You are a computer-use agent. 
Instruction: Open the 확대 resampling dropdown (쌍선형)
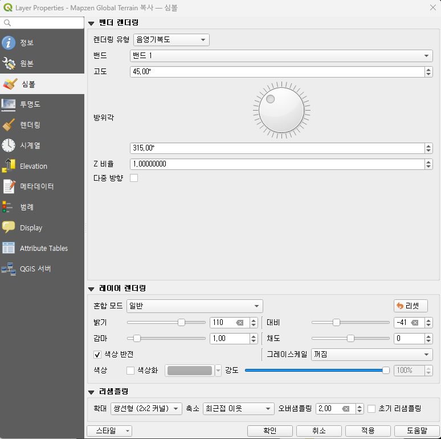(x=146, y=409)
